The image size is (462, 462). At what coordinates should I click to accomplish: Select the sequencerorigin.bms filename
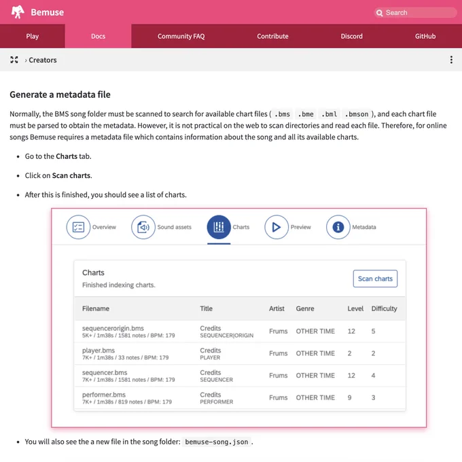(x=113, y=328)
